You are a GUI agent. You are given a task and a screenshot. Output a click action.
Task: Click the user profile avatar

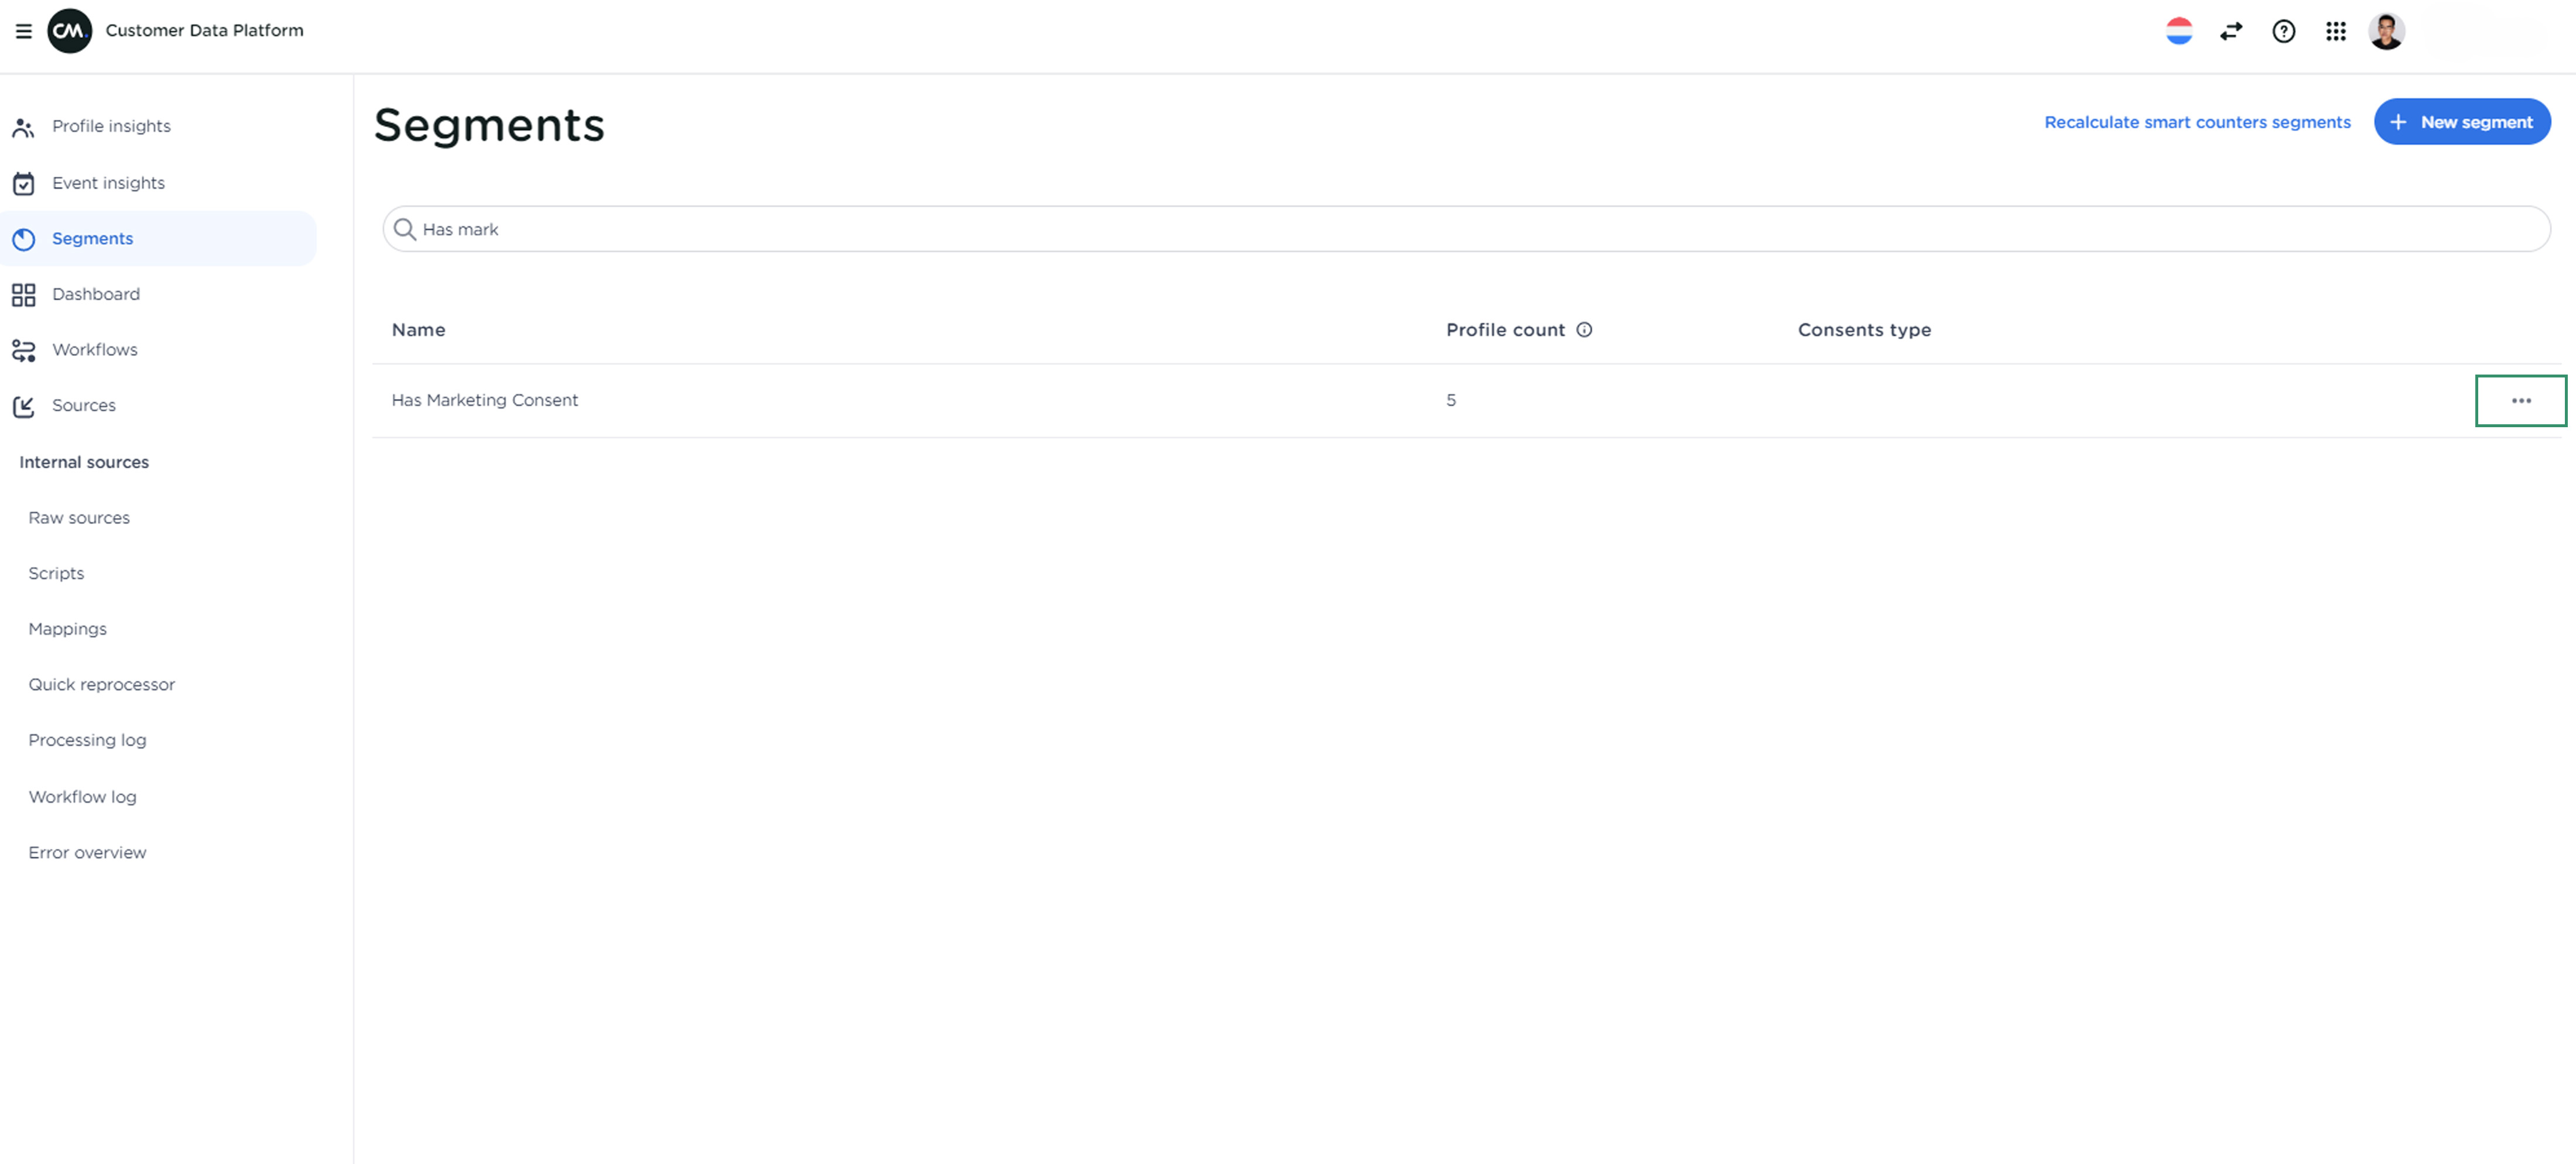click(x=2386, y=31)
